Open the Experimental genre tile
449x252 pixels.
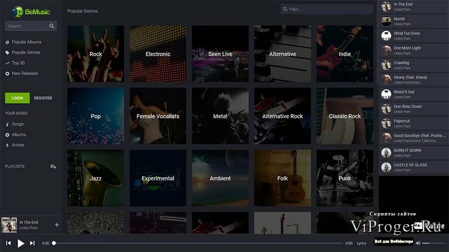click(158, 178)
